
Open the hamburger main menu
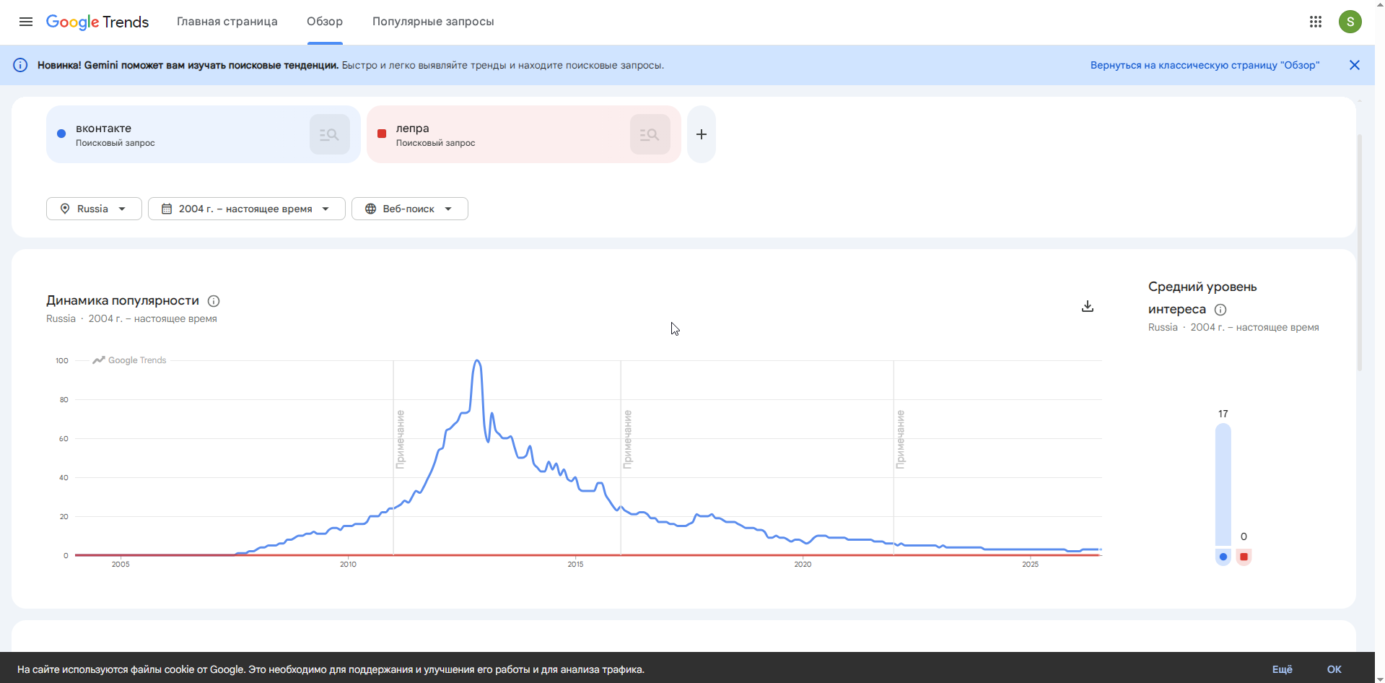(x=26, y=22)
